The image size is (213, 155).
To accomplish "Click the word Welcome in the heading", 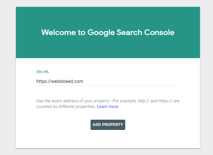I will point(59,32).
